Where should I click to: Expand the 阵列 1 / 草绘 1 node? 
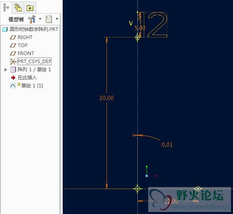click(6, 70)
